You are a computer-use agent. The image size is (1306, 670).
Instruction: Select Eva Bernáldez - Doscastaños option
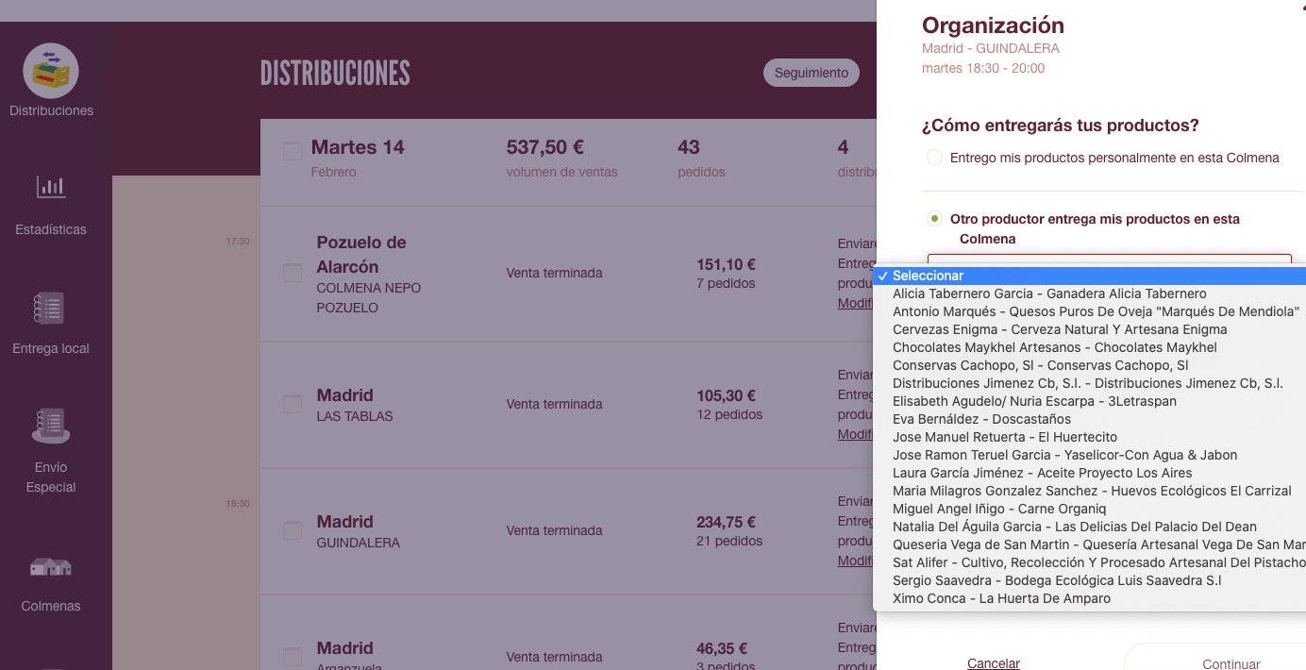pyautogui.click(x=1090, y=419)
